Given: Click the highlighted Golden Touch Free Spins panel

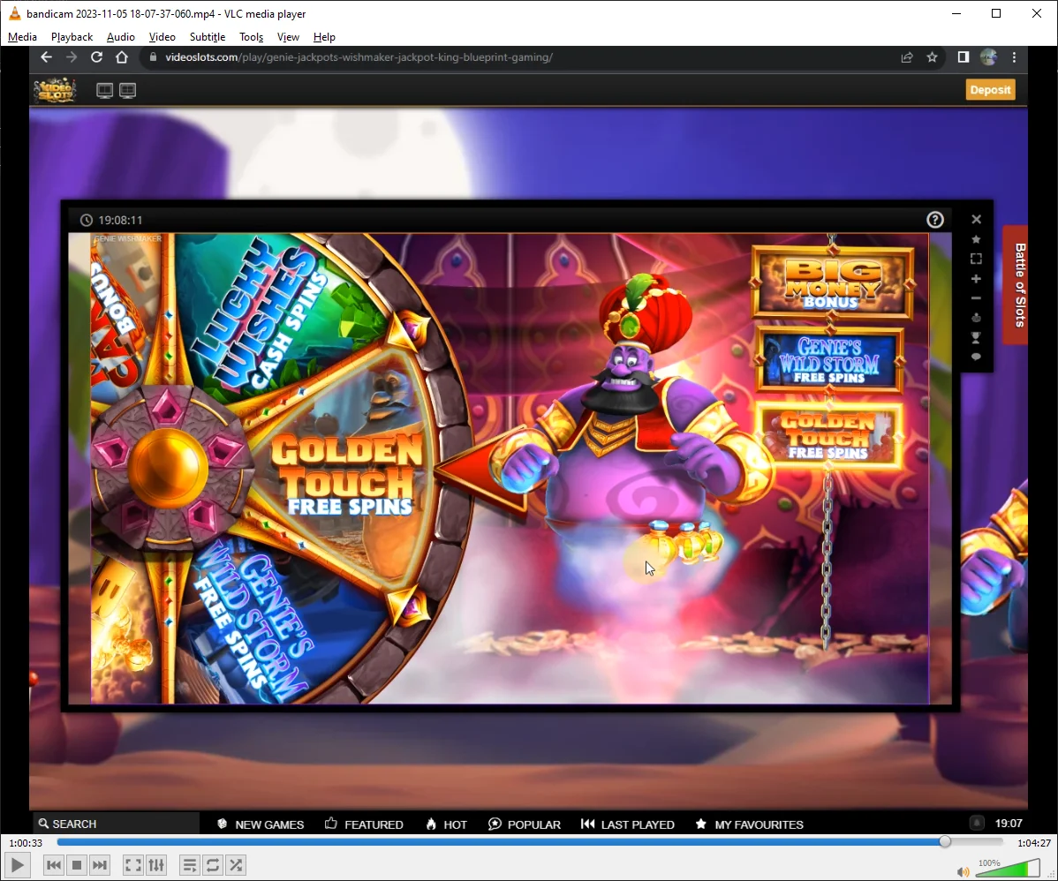Looking at the screenshot, I should click(828, 436).
